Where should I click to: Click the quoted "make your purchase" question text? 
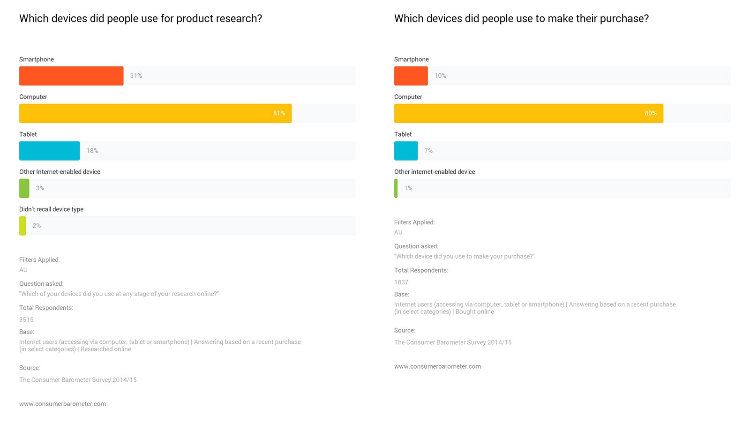464,257
